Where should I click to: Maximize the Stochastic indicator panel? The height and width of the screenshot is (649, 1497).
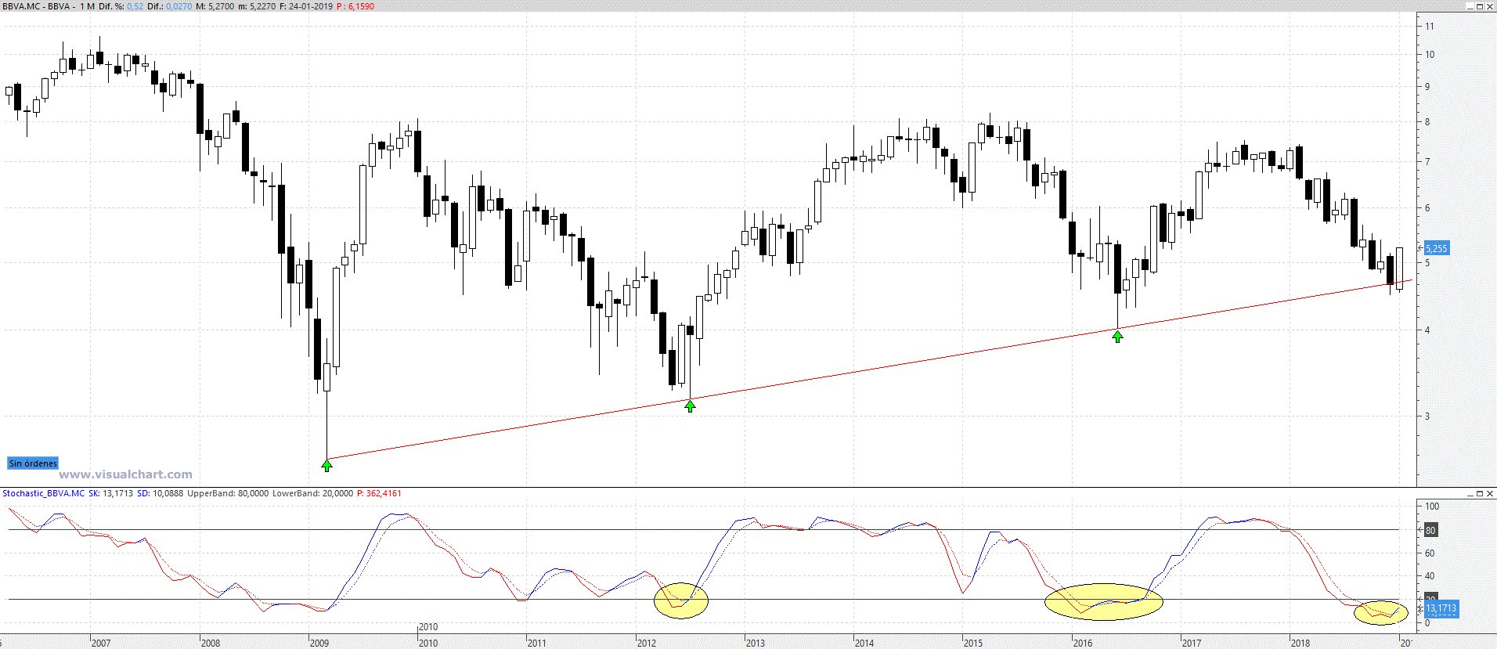1480,493
